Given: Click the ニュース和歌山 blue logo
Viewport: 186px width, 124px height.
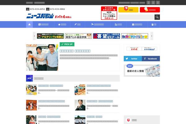Looking at the screenshot, I should (40, 16).
